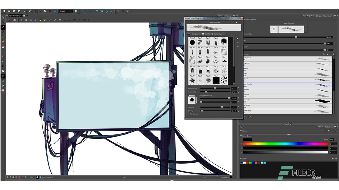339x190 pixels.
Task: Click the settings gear icon above the canvas
Action: (x=15, y=20)
